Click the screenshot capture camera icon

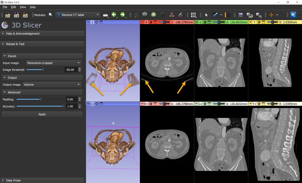[x=241, y=15]
